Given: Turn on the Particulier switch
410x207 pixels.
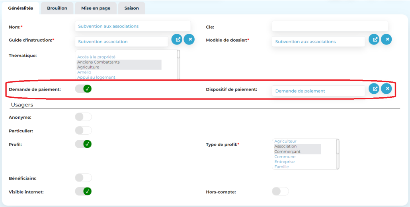Looking at the screenshot, I should (83, 130).
